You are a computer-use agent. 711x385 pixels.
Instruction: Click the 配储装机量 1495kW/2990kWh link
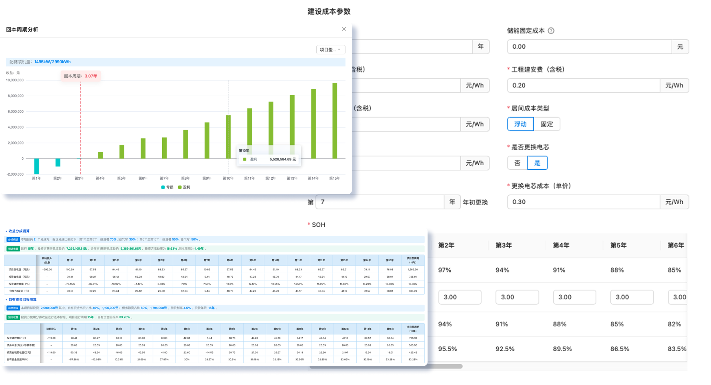pos(52,62)
